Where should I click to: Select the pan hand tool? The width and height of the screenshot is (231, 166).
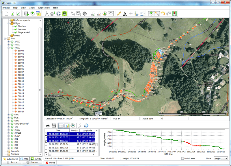(x=111, y=14)
